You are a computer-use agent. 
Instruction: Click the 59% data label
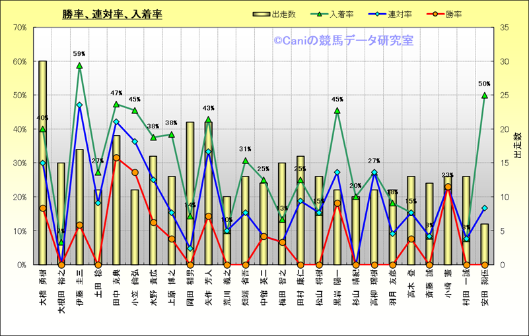click(x=79, y=53)
